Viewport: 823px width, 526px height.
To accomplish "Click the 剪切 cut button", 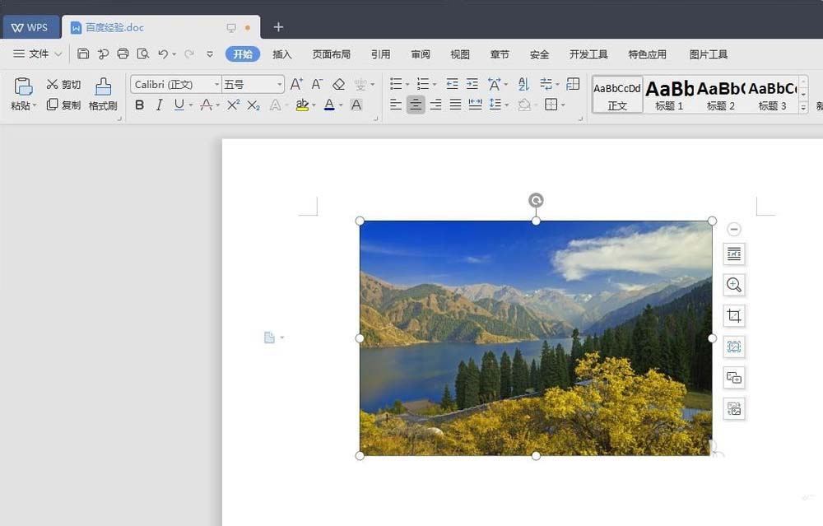I will click(63, 85).
